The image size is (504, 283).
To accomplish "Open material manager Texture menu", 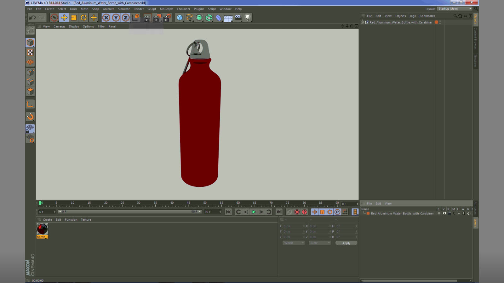I will click(86, 219).
